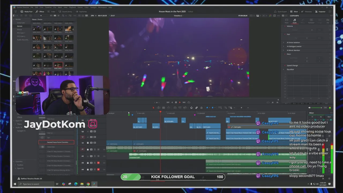Screen dimensions: 343x193
Task: Select the PTZ Cam 1 bin
Action: pos(21,33)
